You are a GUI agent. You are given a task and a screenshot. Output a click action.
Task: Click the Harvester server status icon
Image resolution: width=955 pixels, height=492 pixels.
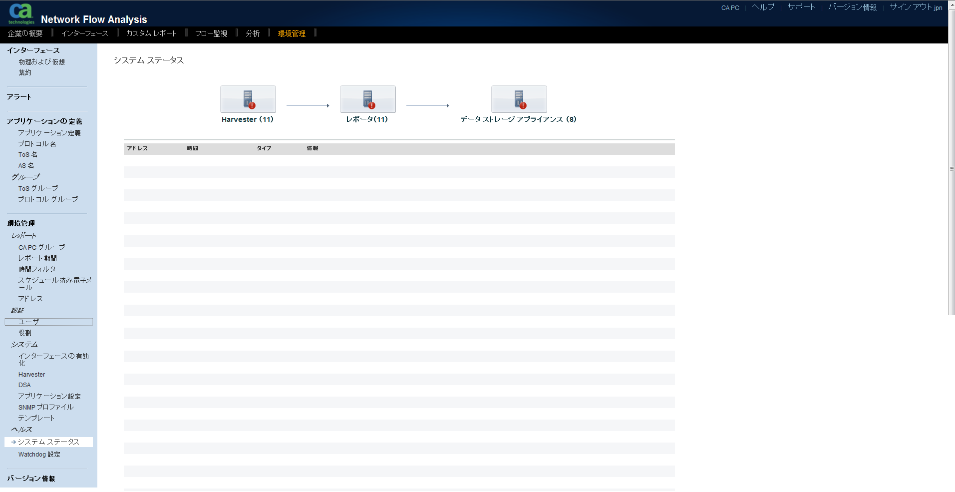[248, 99]
